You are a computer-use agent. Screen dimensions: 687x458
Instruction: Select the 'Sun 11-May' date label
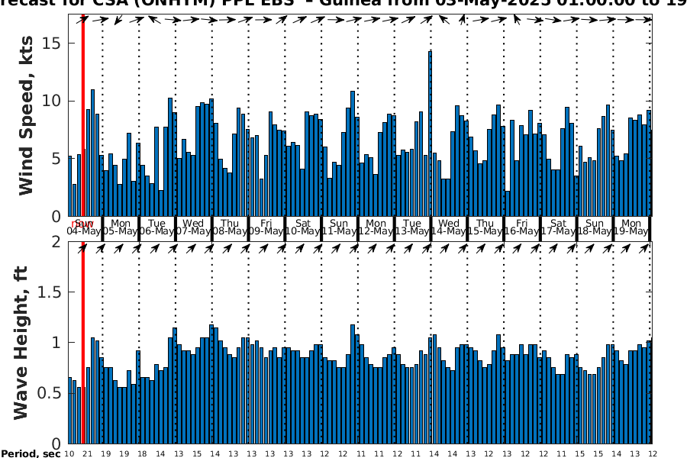[339, 227]
